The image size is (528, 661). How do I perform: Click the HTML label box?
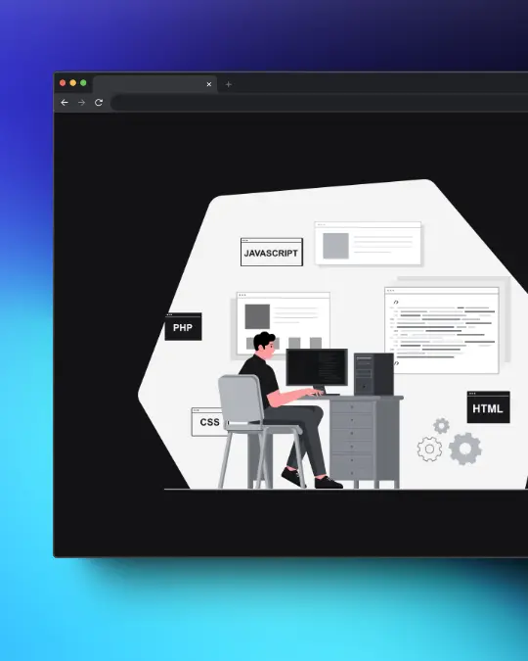489,407
